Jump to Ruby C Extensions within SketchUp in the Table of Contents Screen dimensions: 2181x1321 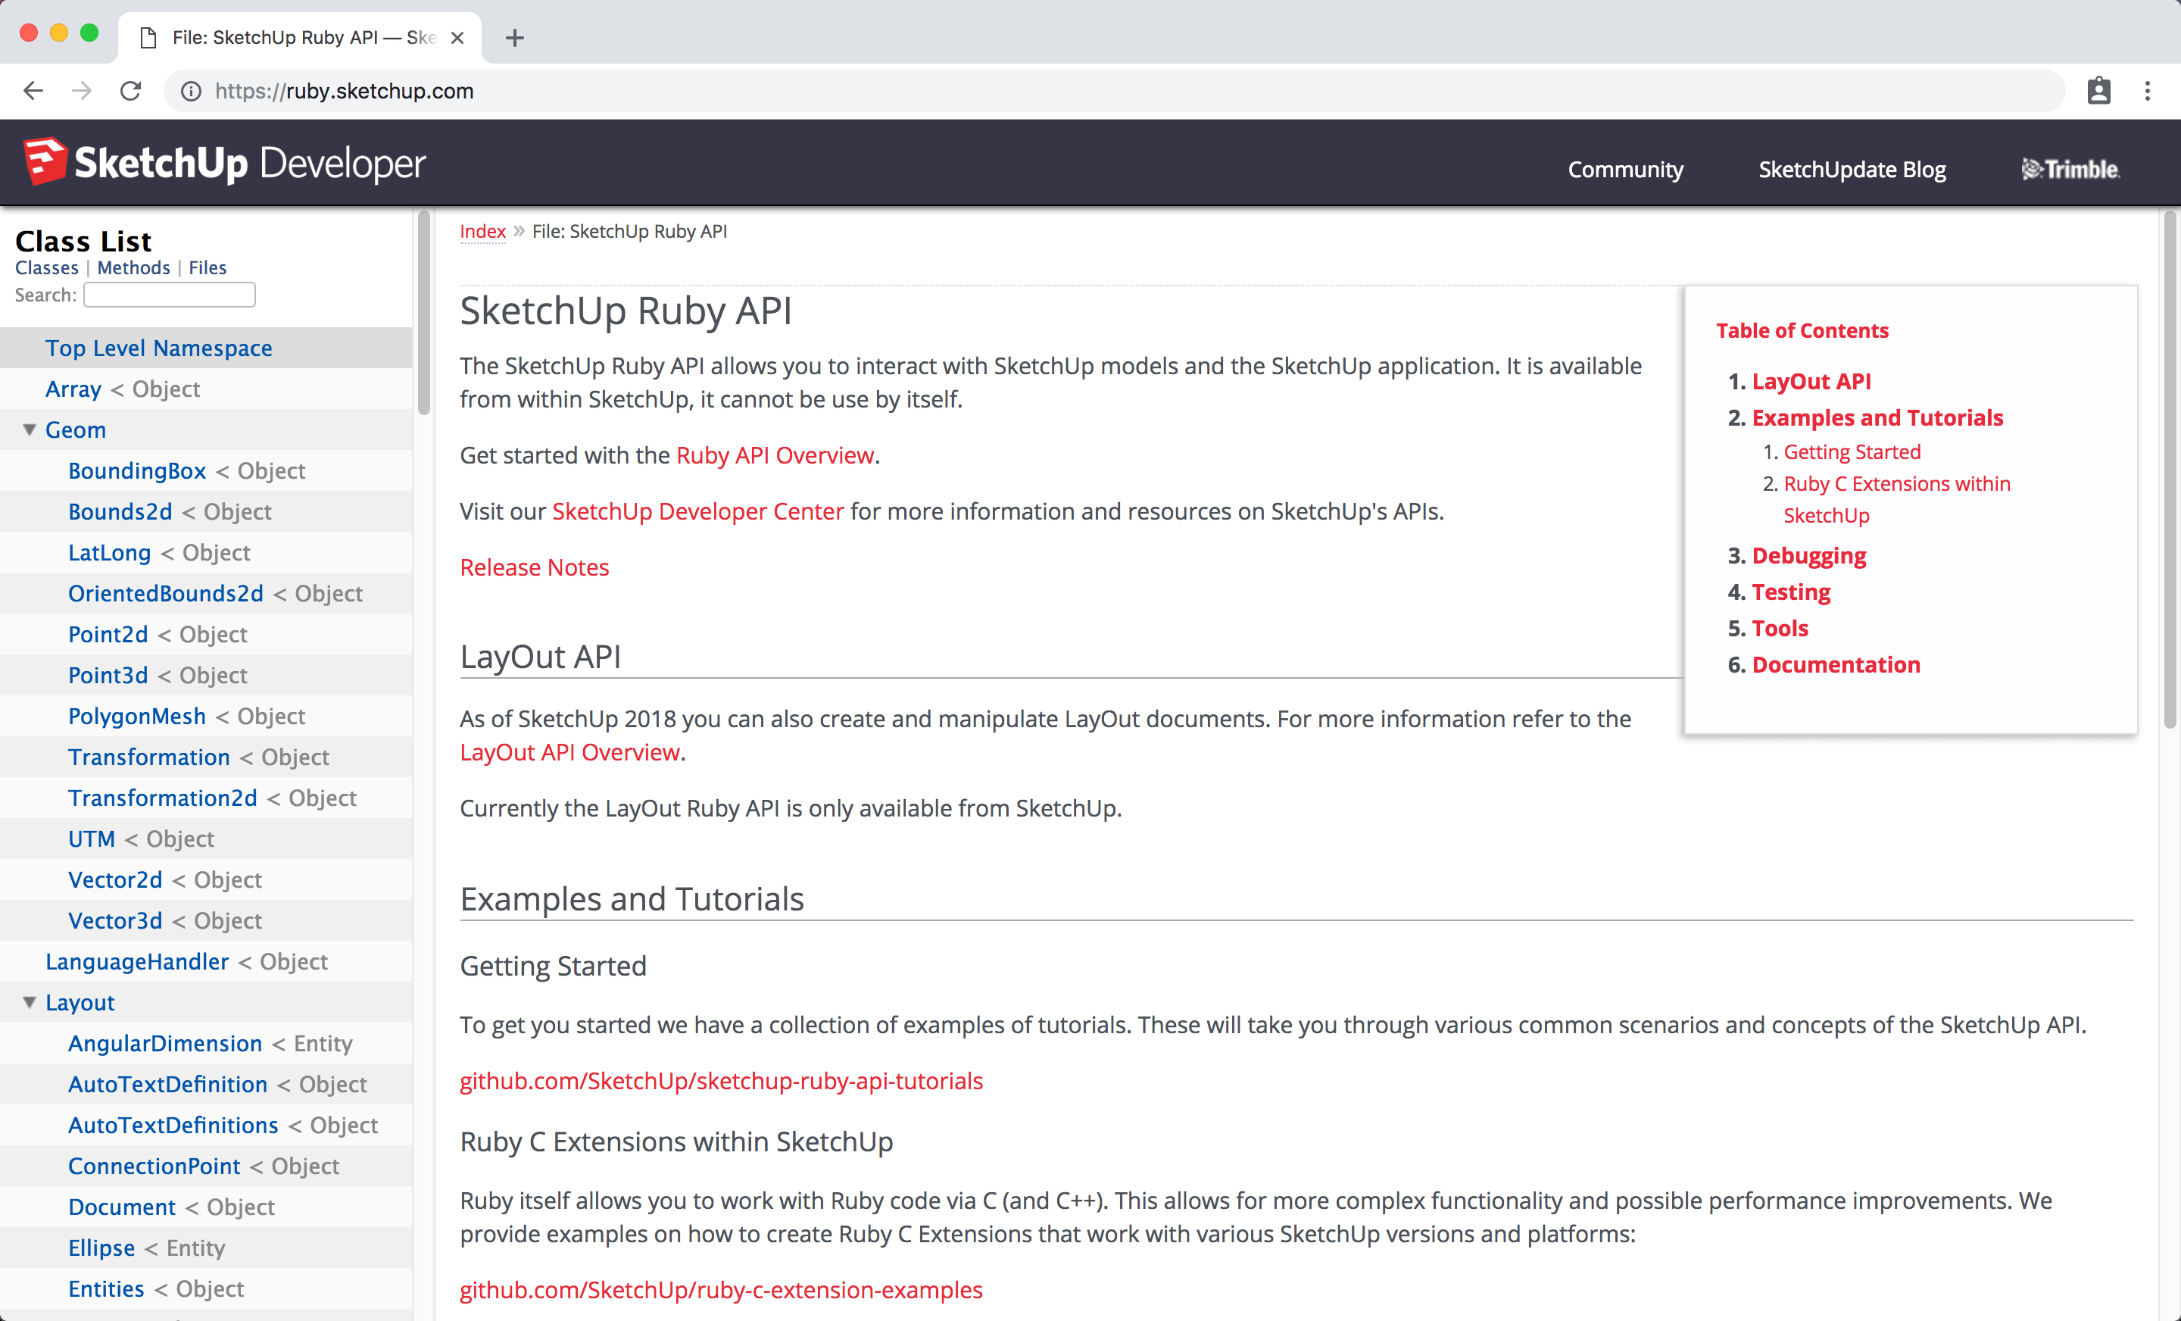tap(1897, 499)
